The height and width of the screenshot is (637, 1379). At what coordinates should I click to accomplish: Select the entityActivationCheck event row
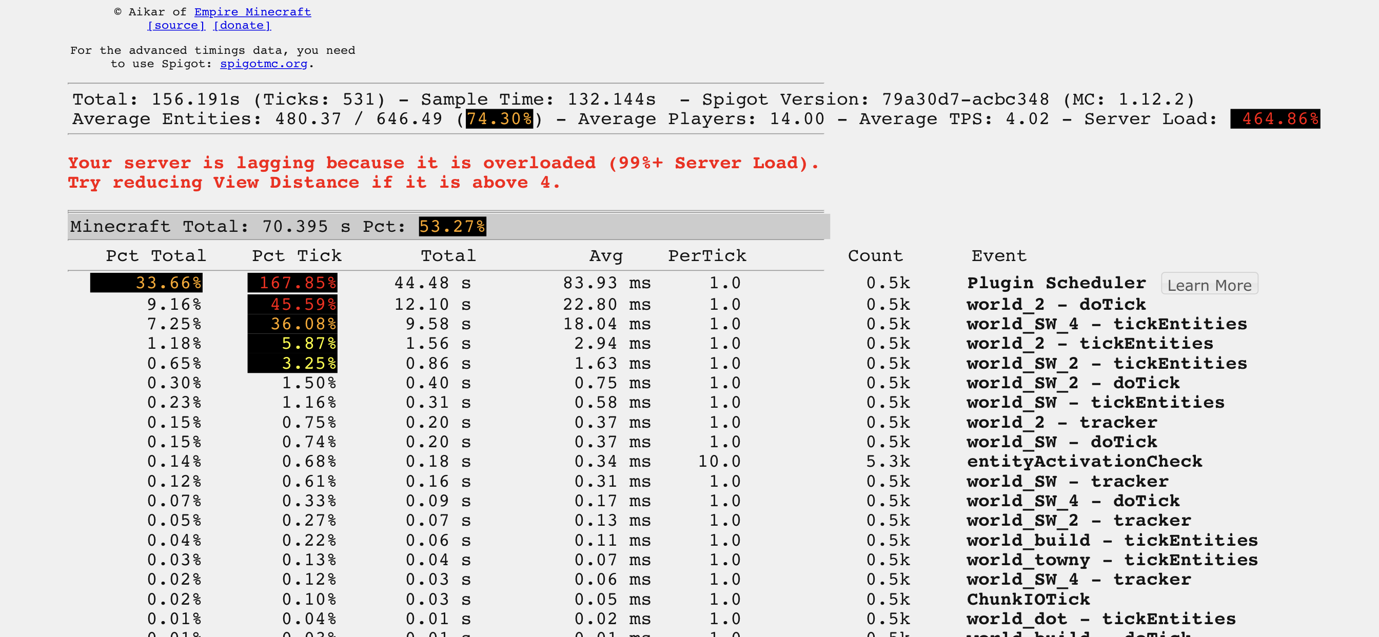pyautogui.click(x=1084, y=462)
